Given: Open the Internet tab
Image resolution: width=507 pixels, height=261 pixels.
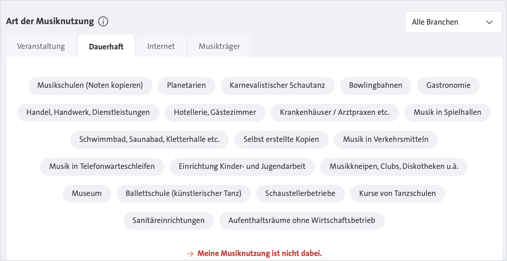Looking at the screenshot, I should point(161,45).
